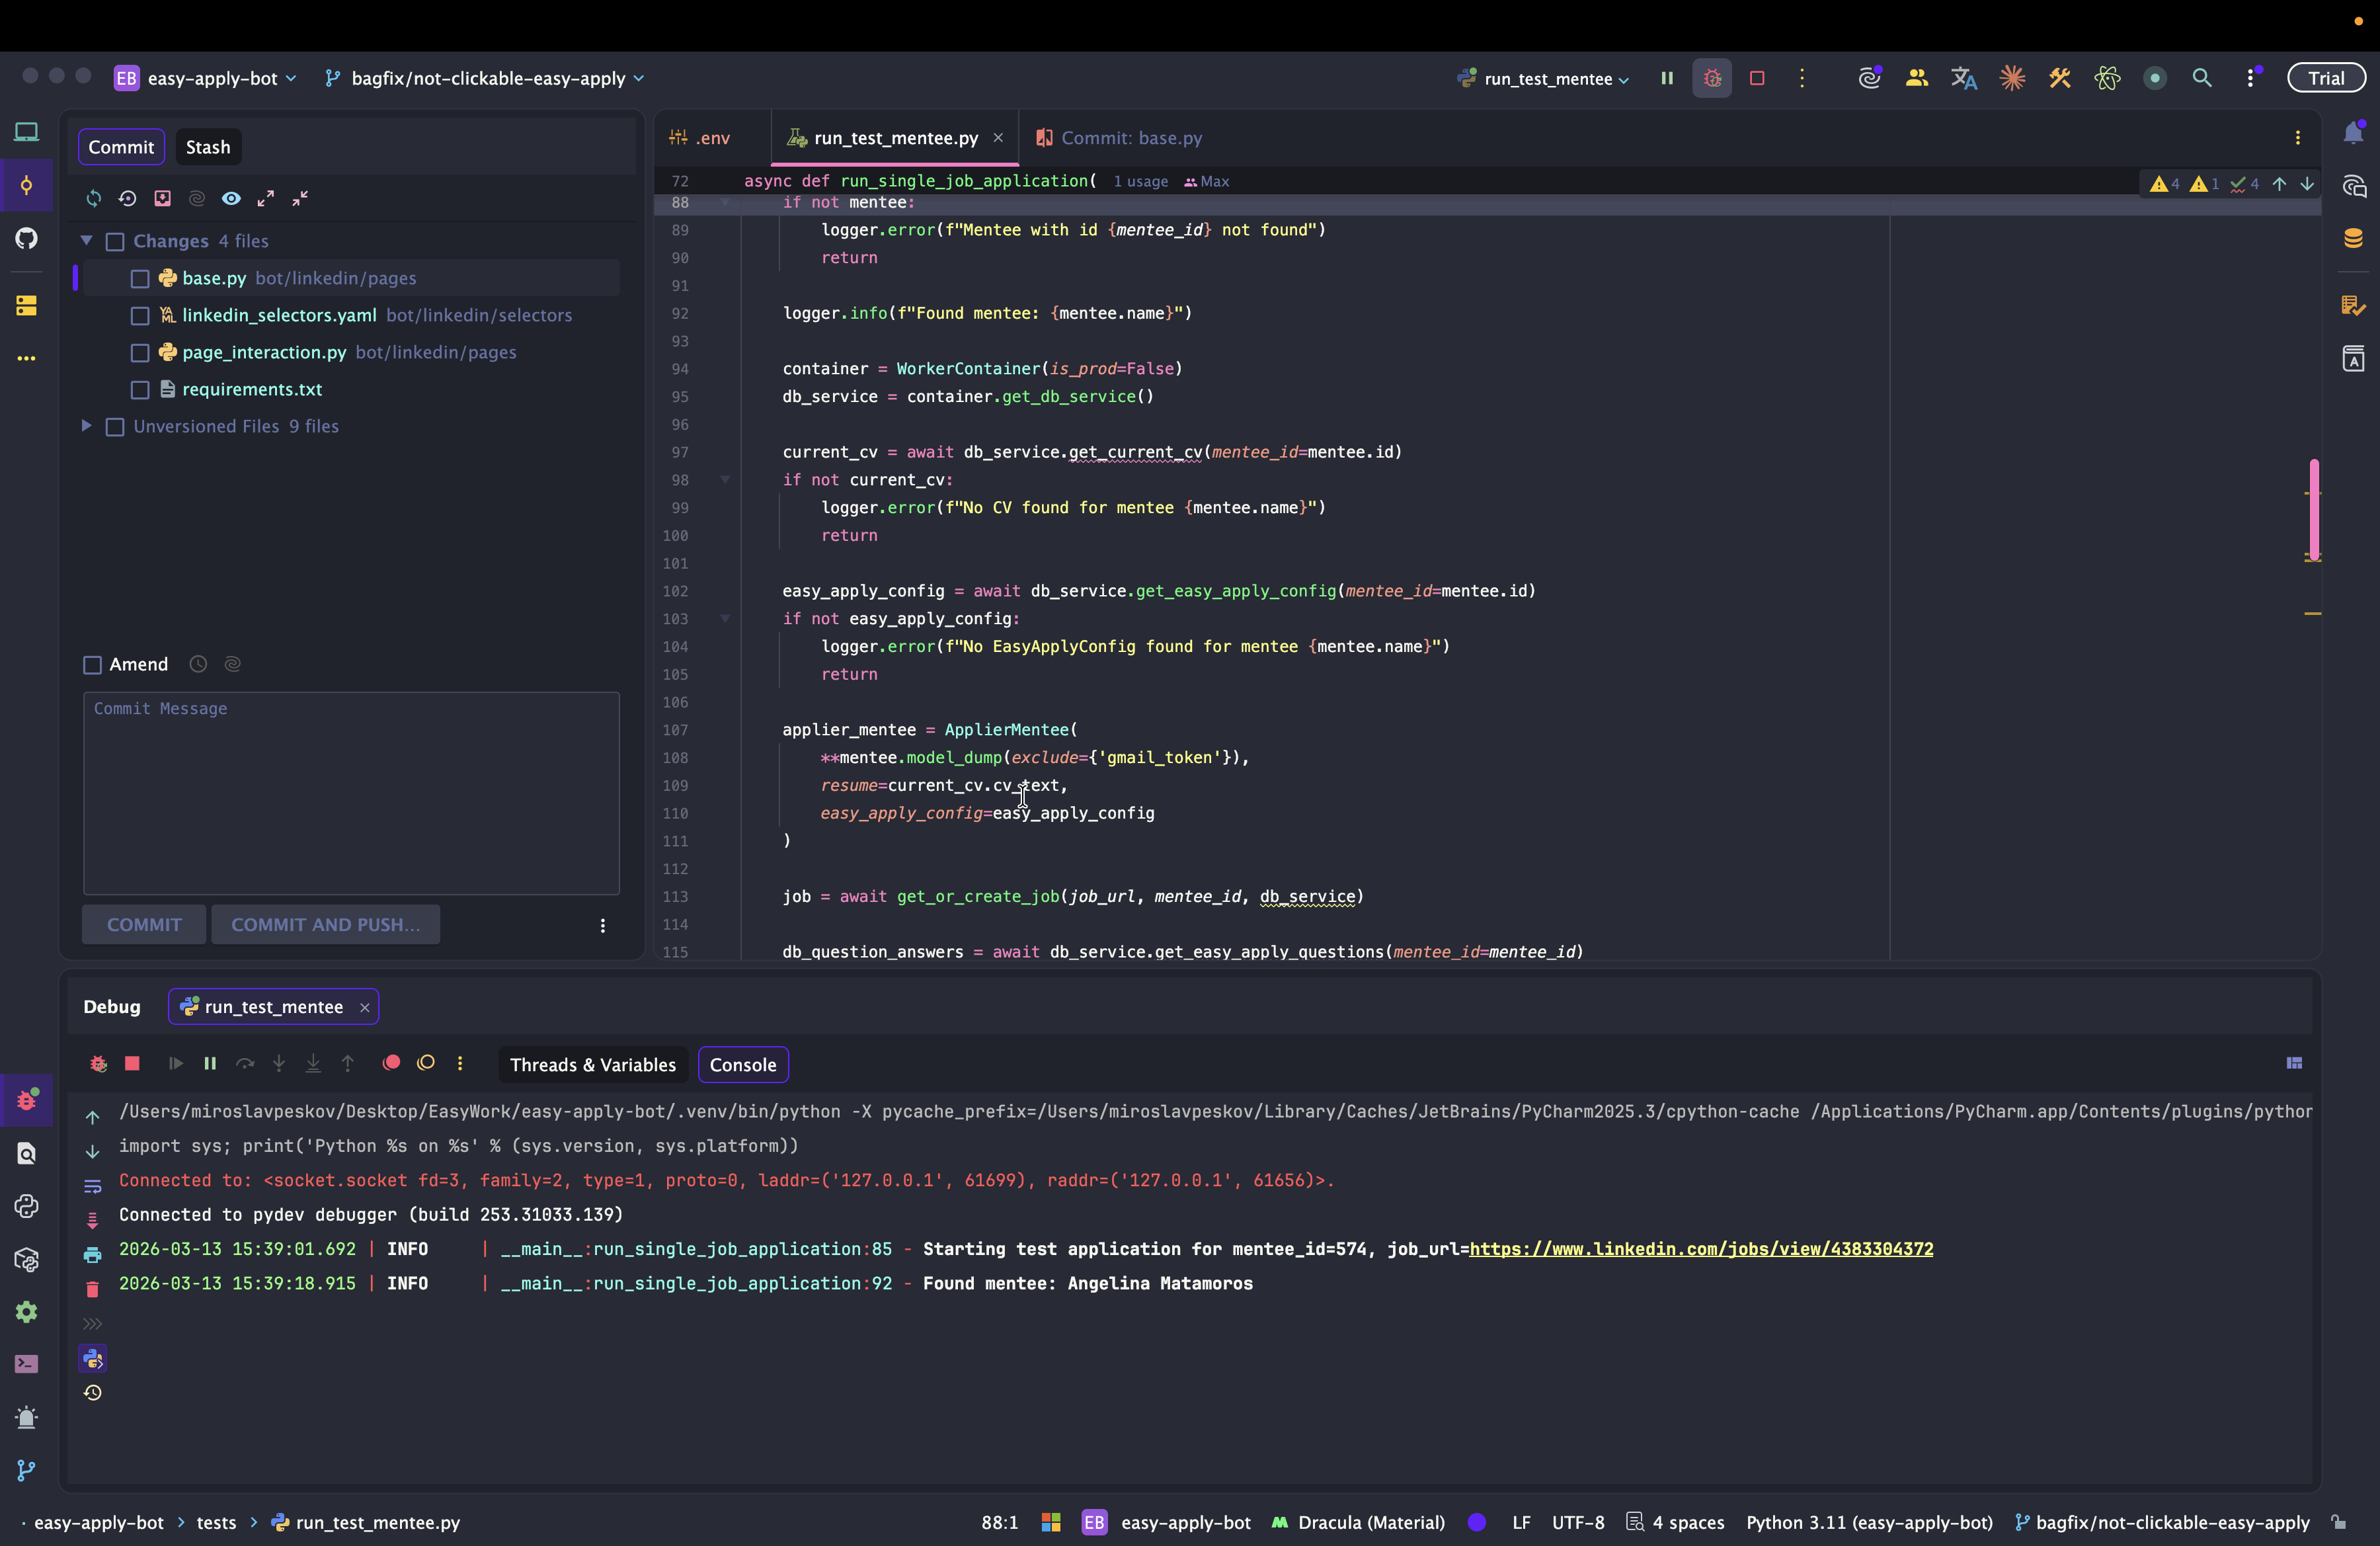Check the base.py file checkbox
Screen dimensions: 2380x1546
(x=140, y=279)
